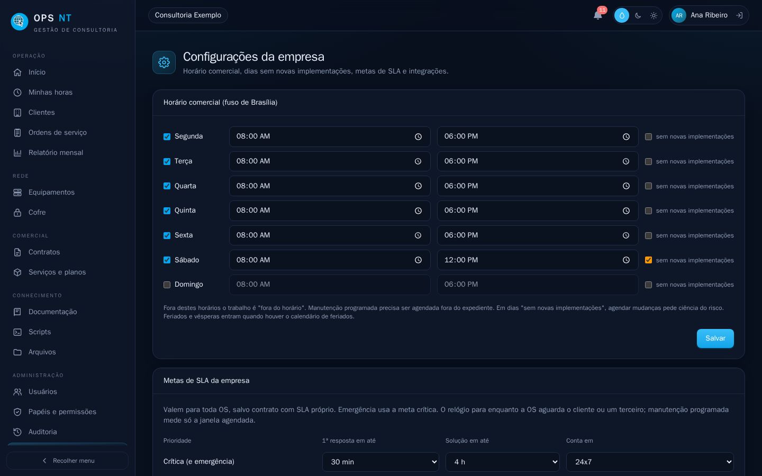Navigate to Papéis e permissões

point(67,412)
